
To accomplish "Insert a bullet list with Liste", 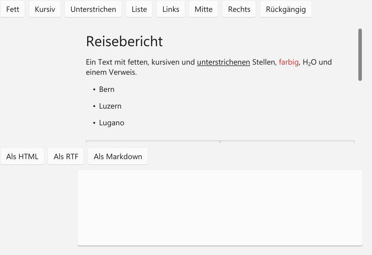I will tap(139, 9).
